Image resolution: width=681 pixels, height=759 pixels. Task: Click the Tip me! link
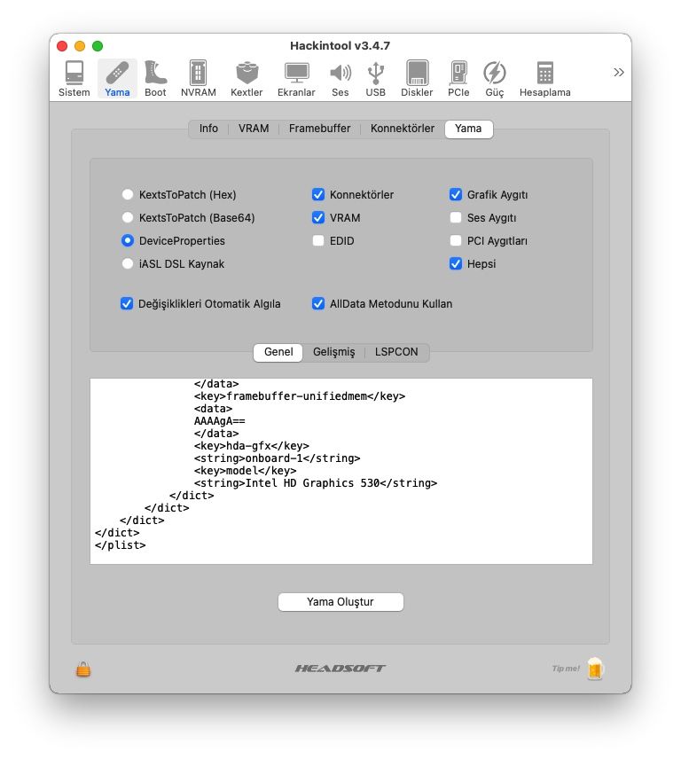pos(566,669)
